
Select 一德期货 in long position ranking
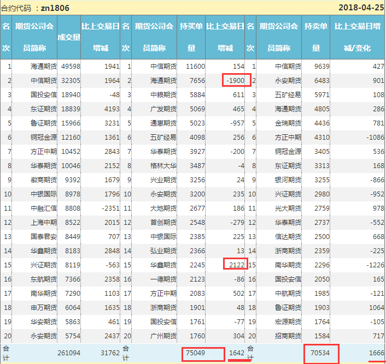tap(163, 279)
